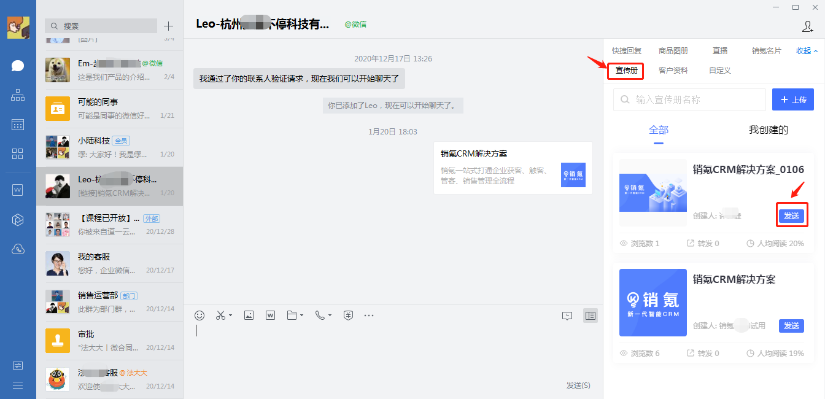This screenshot has height=399, width=825.
Task: Open the hamburger menu at sidebar bottom
Action: [18, 385]
